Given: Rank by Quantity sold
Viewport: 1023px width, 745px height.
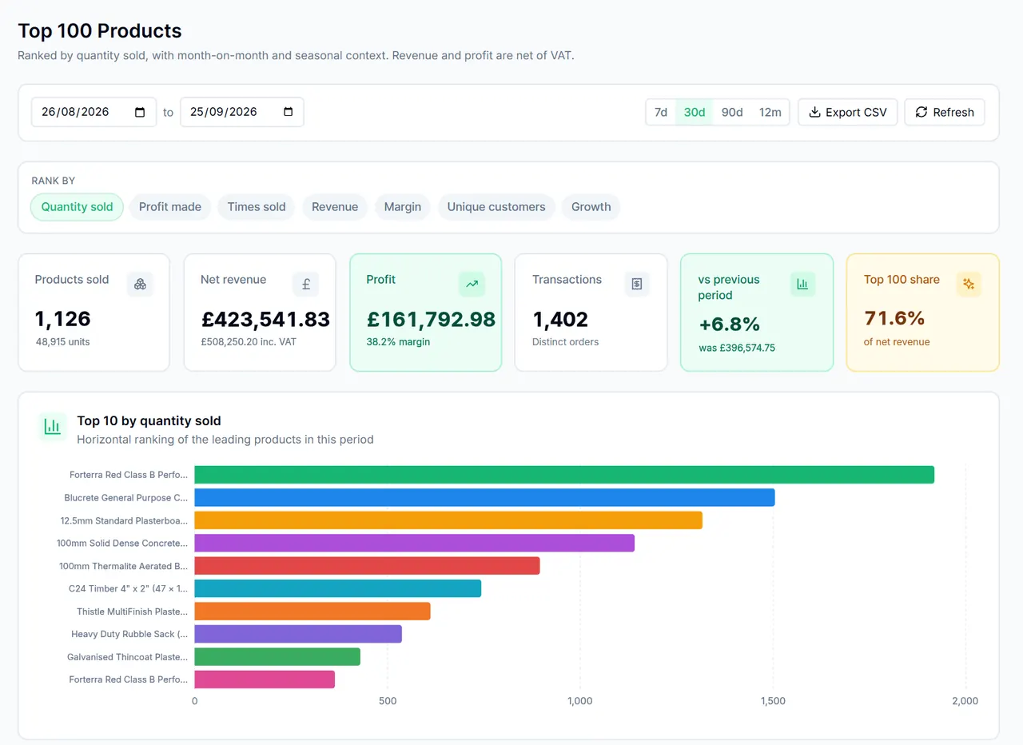Looking at the screenshot, I should click(x=78, y=207).
